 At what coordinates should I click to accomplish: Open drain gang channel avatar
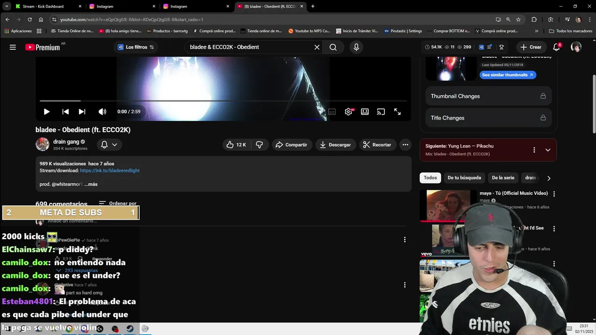click(42, 144)
